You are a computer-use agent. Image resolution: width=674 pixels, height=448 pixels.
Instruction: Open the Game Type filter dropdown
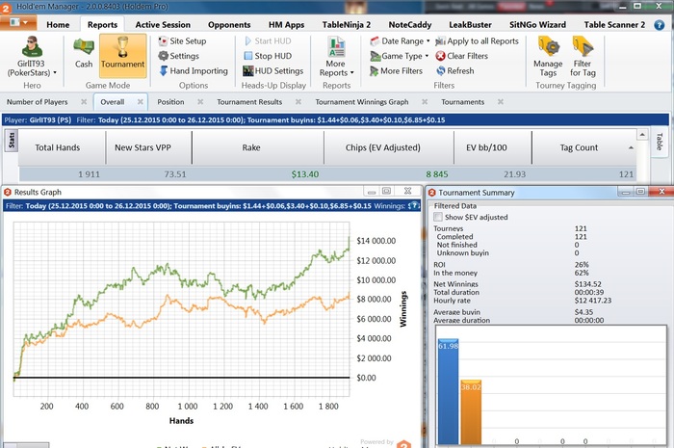(x=400, y=56)
